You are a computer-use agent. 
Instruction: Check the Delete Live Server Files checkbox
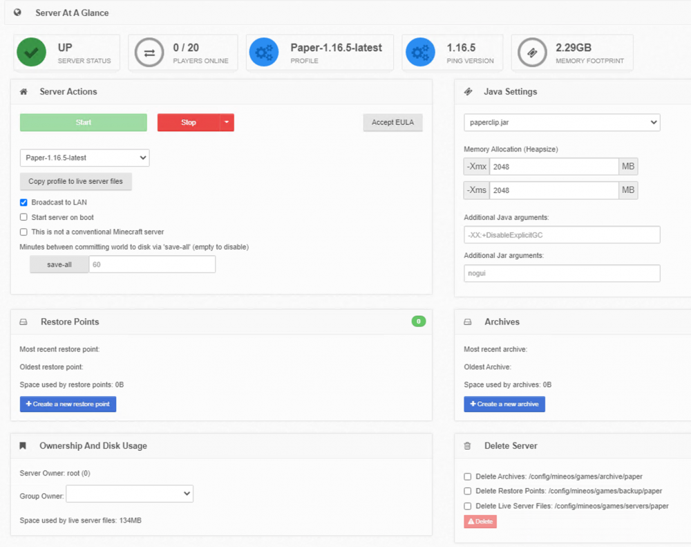click(x=468, y=506)
